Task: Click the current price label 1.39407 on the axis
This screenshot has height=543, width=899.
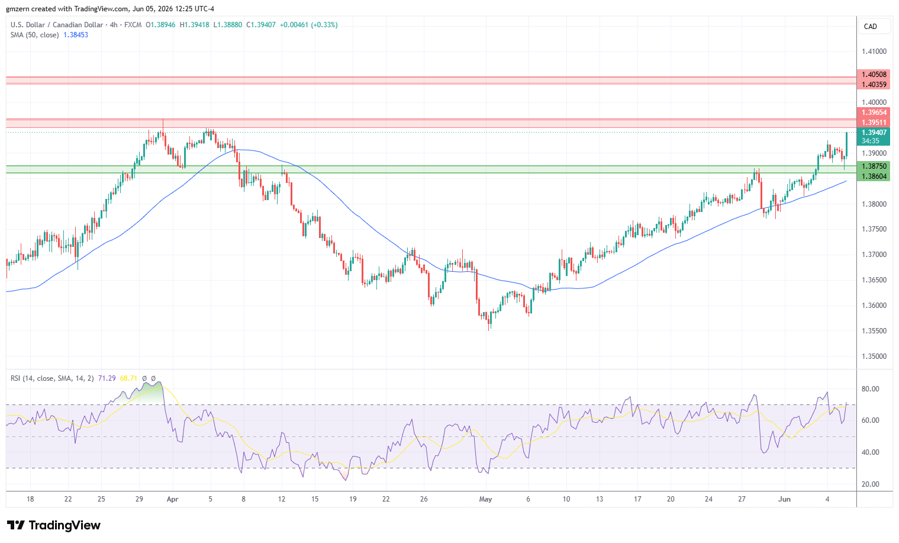Action: [x=874, y=133]
